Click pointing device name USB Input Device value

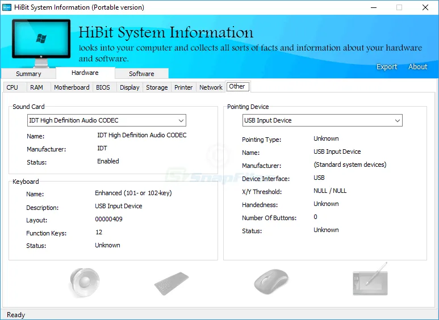337,151
